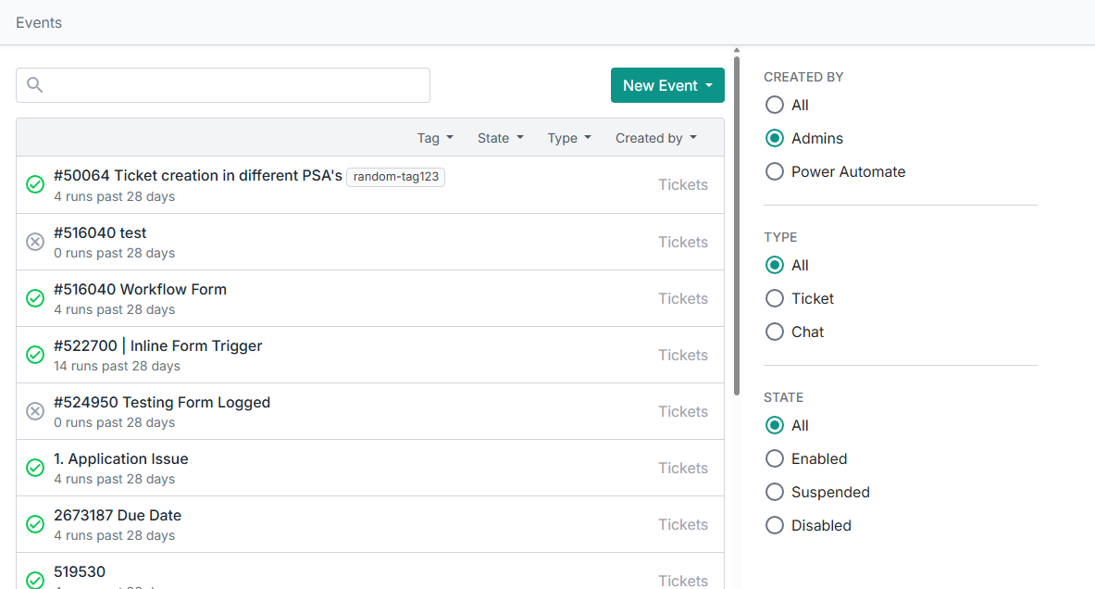Click the random-tag123 tag label
Screen dimensions: 1095x589
tap(395, 176)
